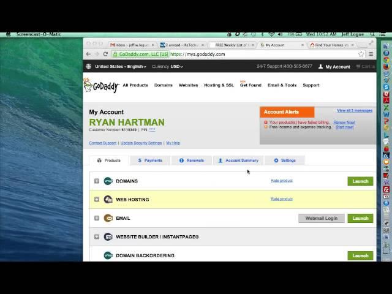Click the GoDaddy logo
The height and width of the screenshot is (294, 392).
(101, 86)
